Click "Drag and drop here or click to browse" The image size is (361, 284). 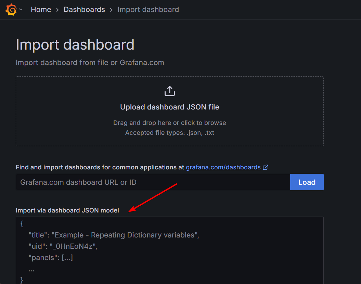[170, 122]
